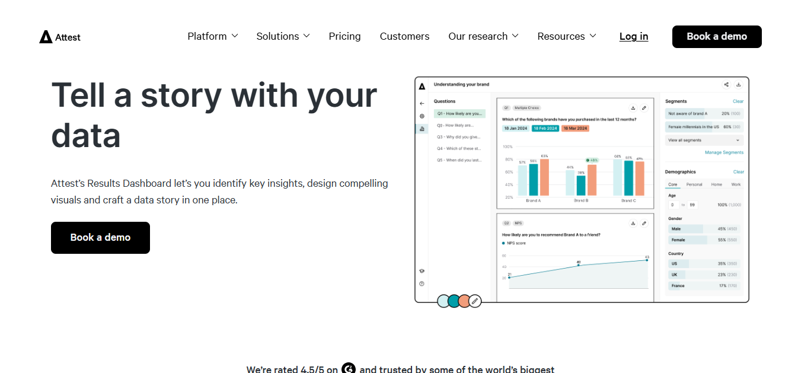This screenshot has height=373, width=798.
Task: Click the Manage Segments link
Action: click(x=724, y=152)
